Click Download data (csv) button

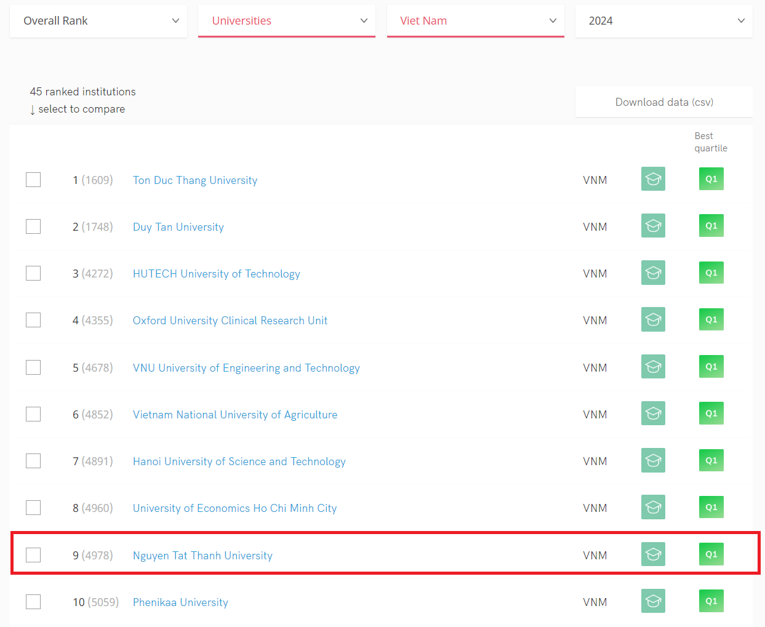663,102
